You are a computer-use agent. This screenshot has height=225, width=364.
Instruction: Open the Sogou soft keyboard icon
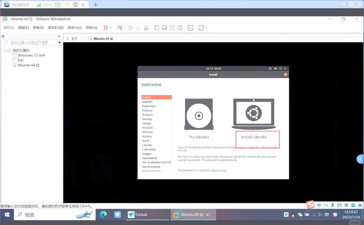pyautogui.click(x=339, y=205)
